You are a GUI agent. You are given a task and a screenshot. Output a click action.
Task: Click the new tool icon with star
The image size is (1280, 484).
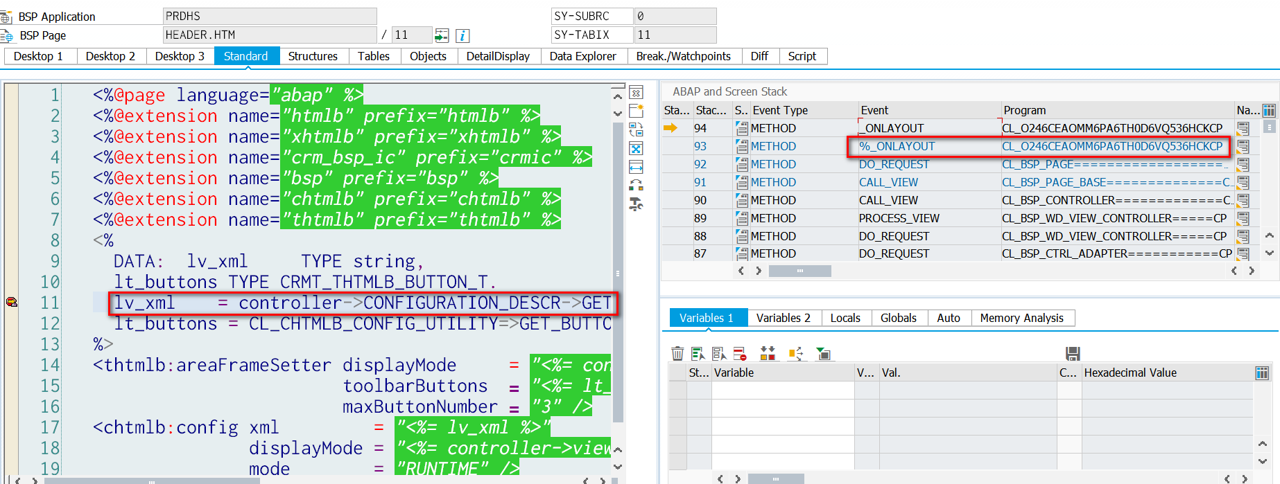tap(636, 111)
